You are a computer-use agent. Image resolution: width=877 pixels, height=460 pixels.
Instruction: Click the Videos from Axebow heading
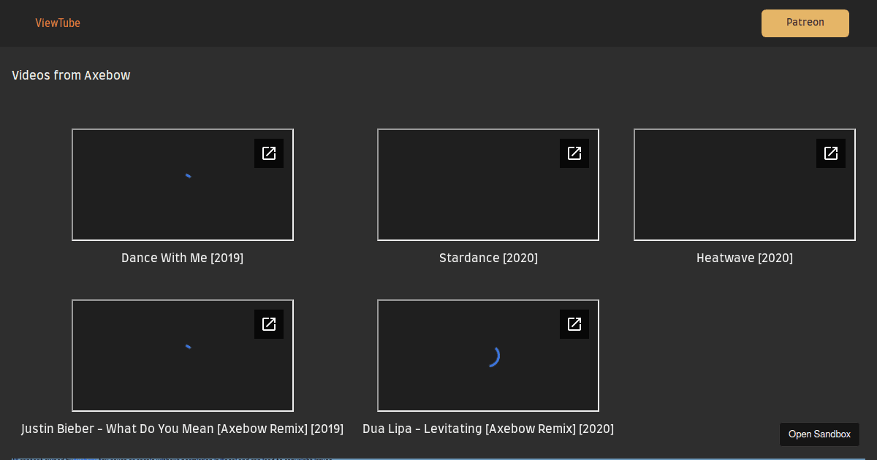pyautogui.click(x=71, y=75)
